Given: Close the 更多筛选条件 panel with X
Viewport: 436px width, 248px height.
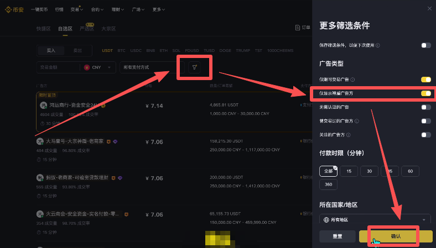Looking at the screenshot, I should pos(429,8).
